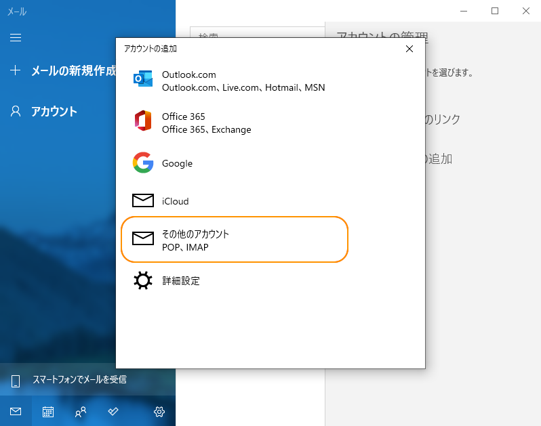Close the アカウントの追加 dialog

point(409,49)
